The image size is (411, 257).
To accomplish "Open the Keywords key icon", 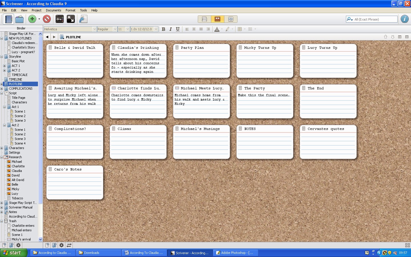I will (x=60, y=19).
